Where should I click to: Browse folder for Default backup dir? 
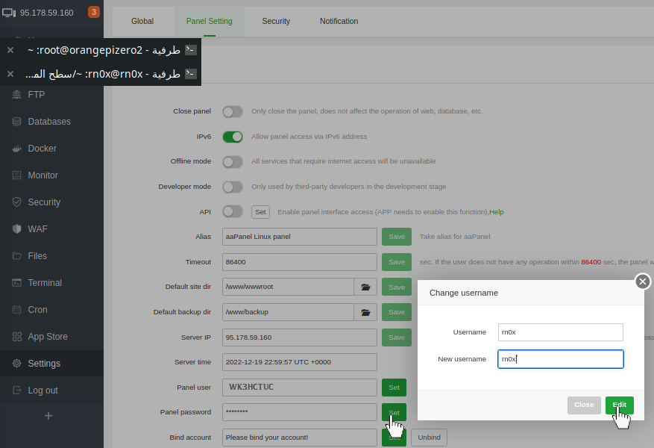(x=365, y=312)
